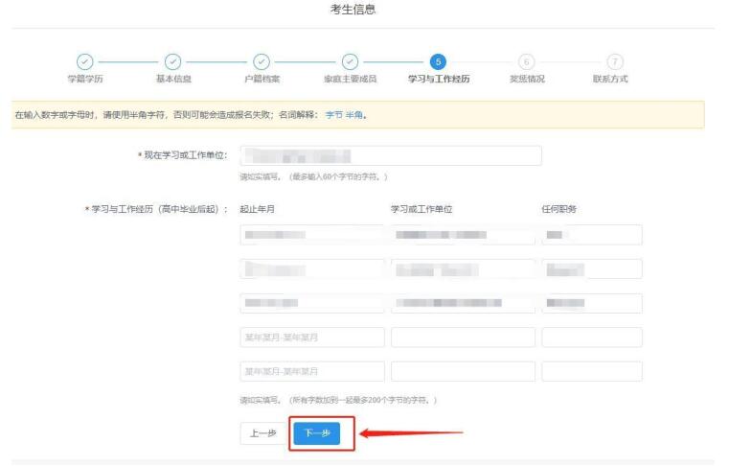This screenshot has width=729, height=466.
Task: Open the 半角 explanation link
Action: [356, 115]
